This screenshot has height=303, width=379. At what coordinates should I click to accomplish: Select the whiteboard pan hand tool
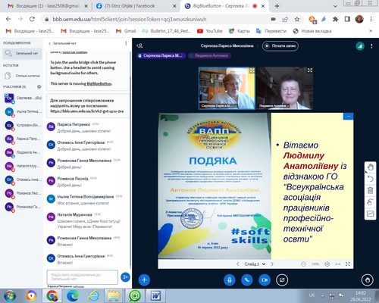[x=371, y=167]
